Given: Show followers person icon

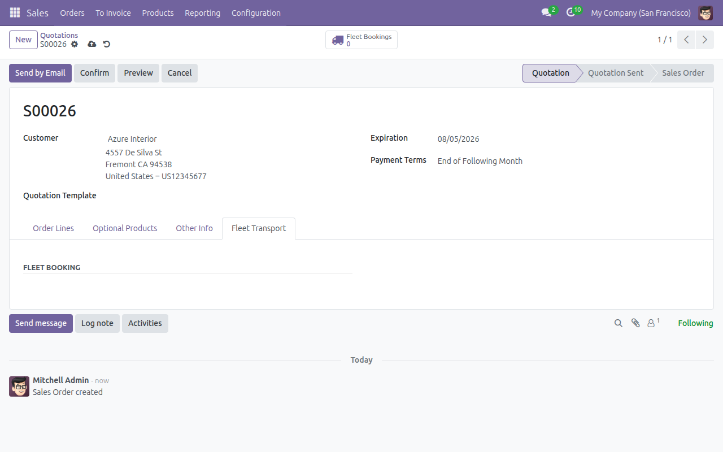Looking at the screenshot, I should pyautogui.click(x=653, y=323).
